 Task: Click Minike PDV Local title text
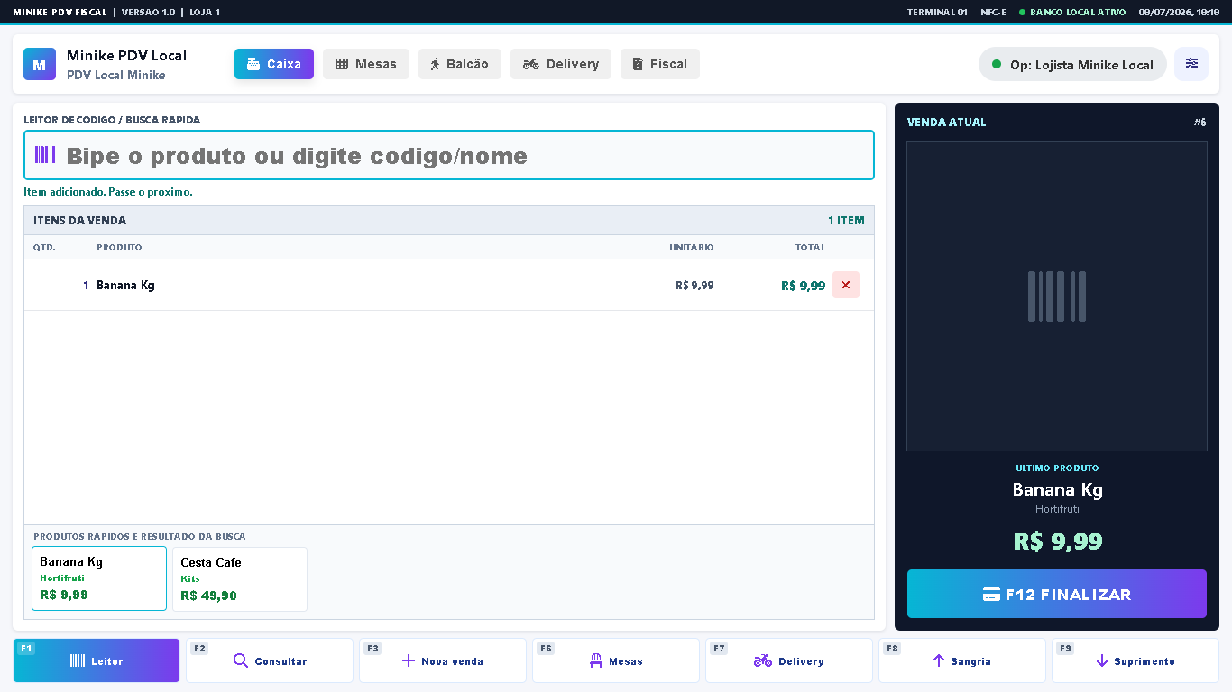126,56
